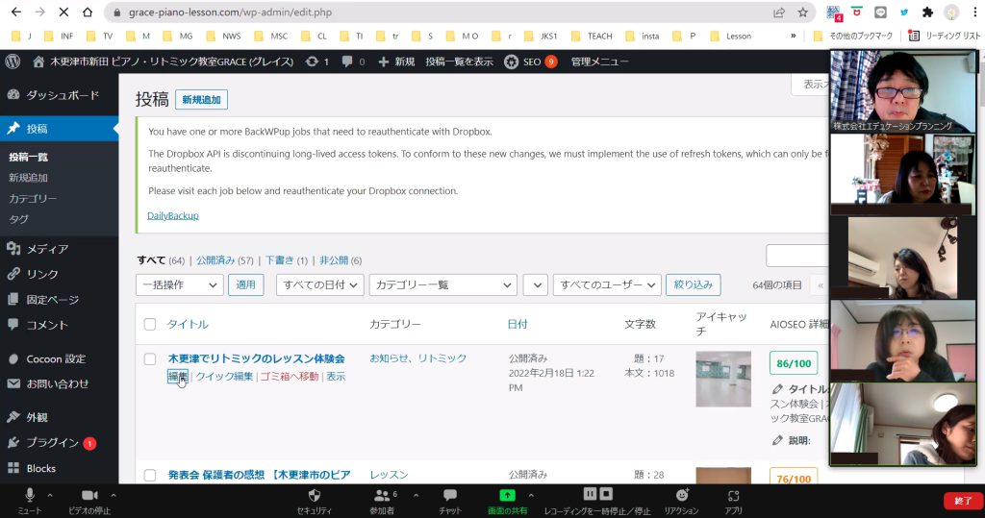Click the Stop Video camera icon
The image size is (985, 518).
tap(89, 494)
